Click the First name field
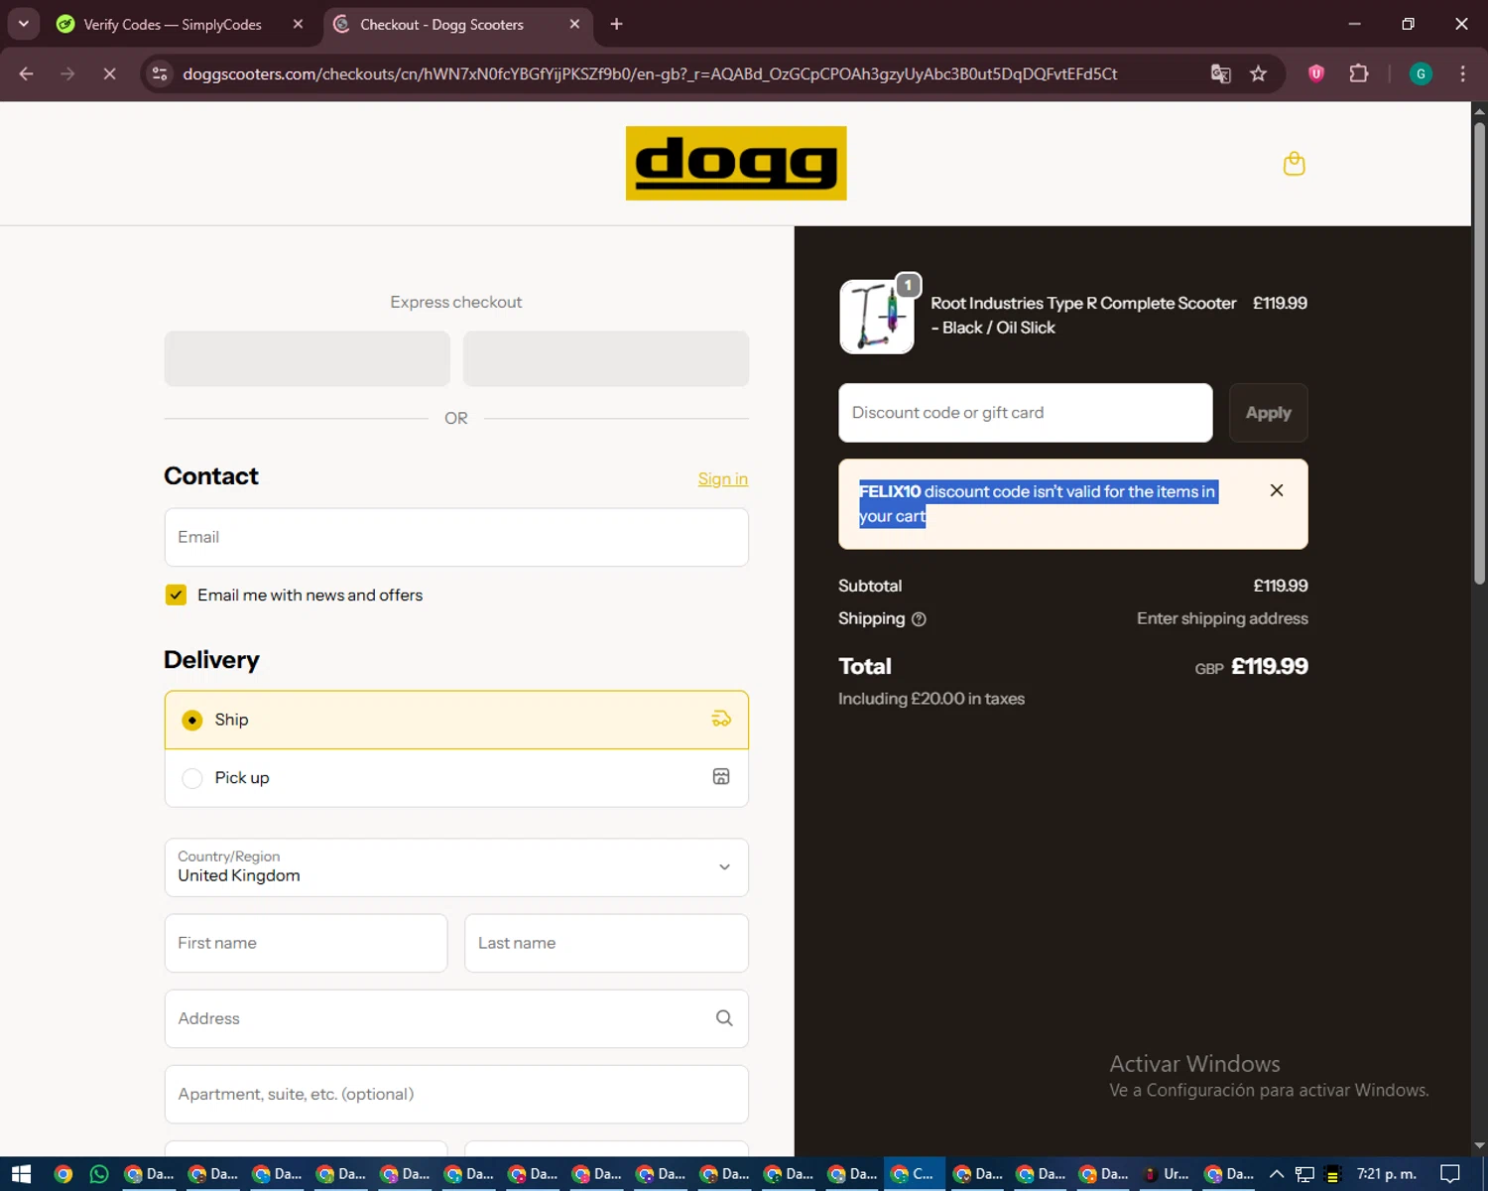This screenshot has width=1488, height=1191. click(x=306, y=943)
